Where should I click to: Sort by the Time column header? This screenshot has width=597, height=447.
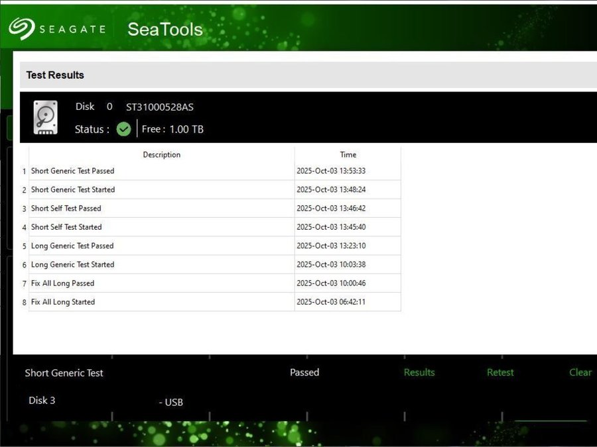pyautogui.click(x=348, y=155)
